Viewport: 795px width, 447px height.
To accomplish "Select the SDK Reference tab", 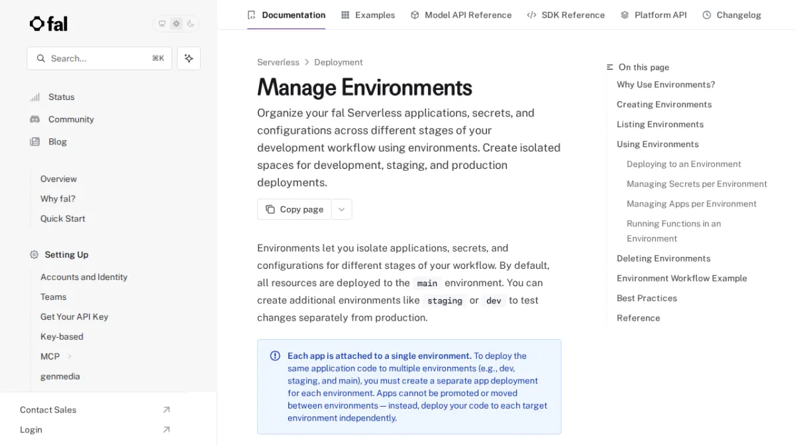I will pyautogui.click(x=566, y=15).
